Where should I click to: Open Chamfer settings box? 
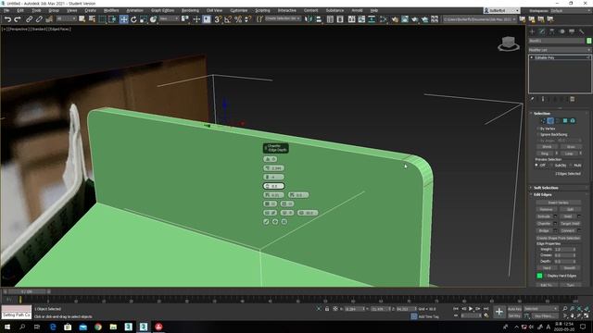click(x=555, y=224)
